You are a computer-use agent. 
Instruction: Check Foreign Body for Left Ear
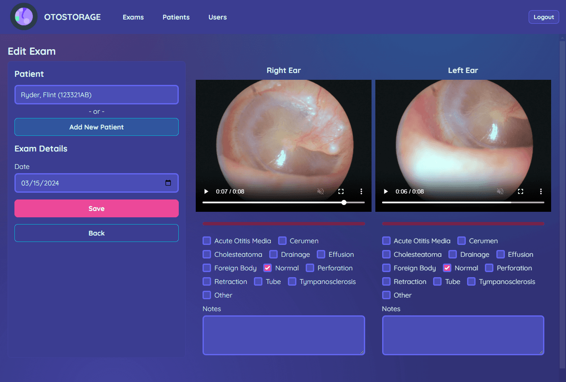pos(386,268)
